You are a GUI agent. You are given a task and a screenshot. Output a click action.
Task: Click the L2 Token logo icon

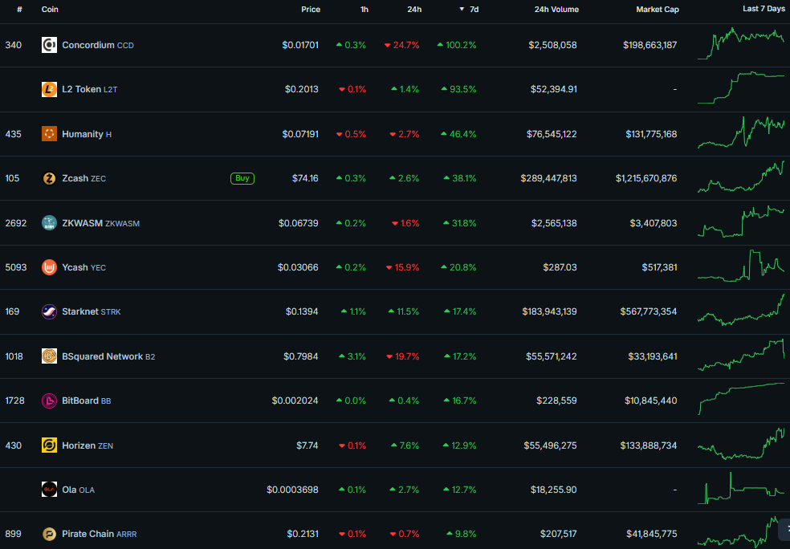tap(49, 89)
